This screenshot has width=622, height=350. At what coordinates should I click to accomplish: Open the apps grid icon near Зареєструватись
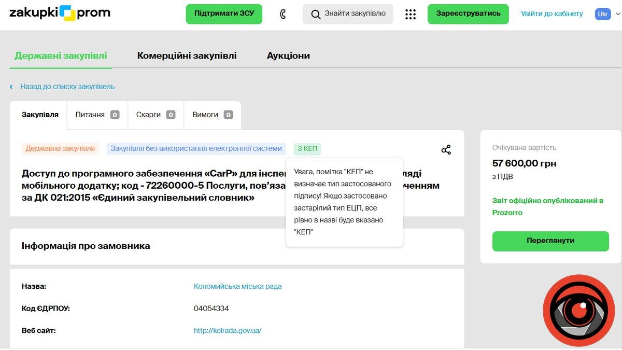pos(411,14)
